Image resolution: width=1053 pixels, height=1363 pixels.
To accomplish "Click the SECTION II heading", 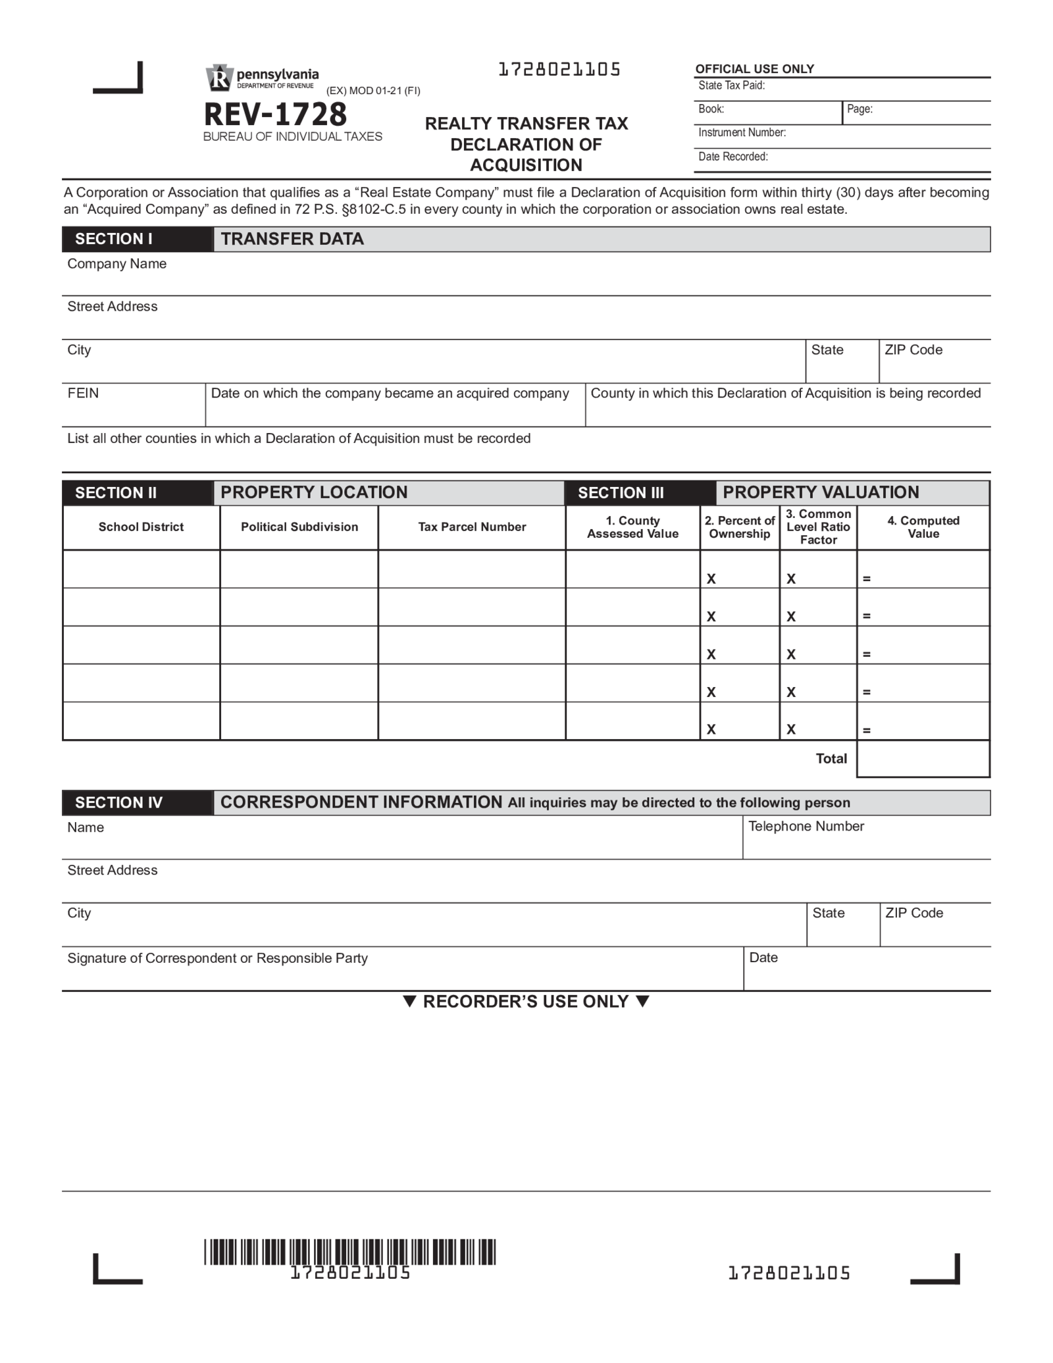I will pyautogui.click(x=116, y=493).
